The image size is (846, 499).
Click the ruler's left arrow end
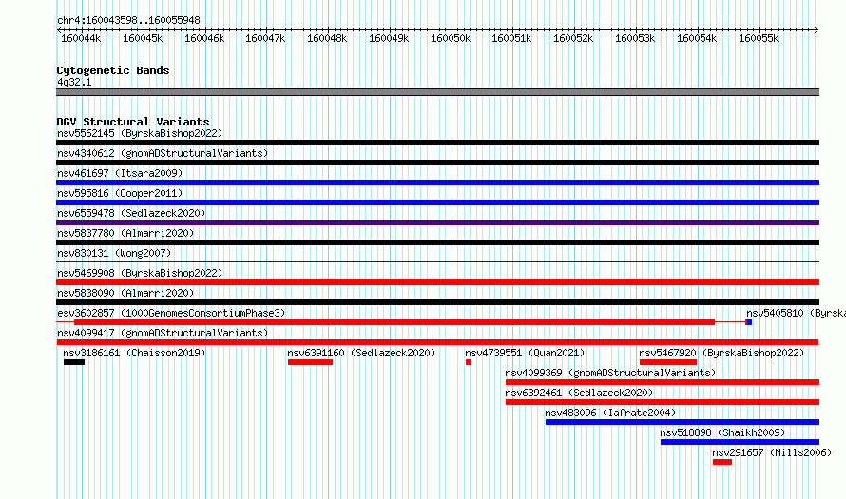click(x=59, y=30)
